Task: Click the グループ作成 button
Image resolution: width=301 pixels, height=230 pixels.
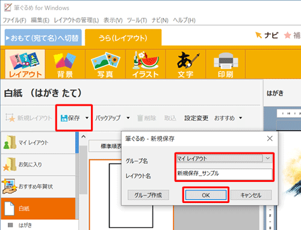Action: (148, 195)
